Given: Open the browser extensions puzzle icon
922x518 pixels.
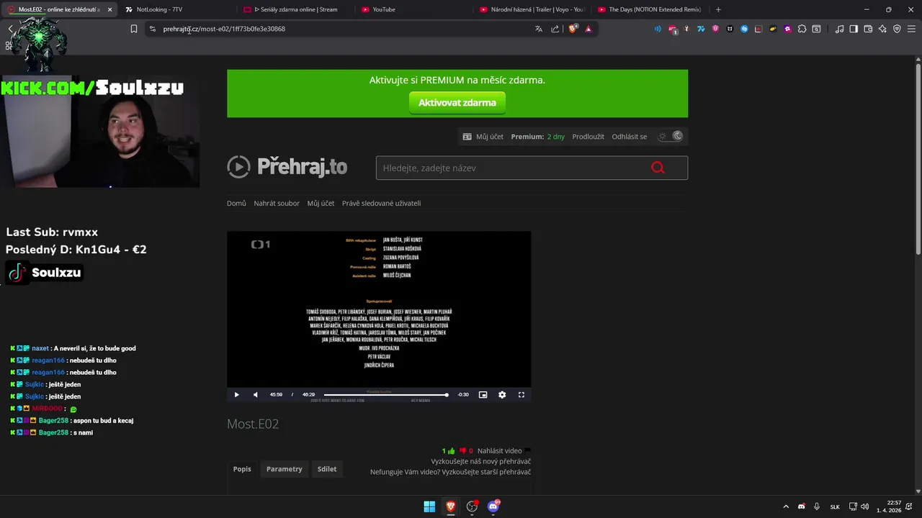Looking at the screenshot, I should pyautogui.click(x=802, y=29).
